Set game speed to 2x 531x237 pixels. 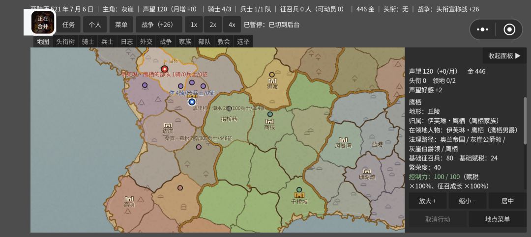(x=213, y=25)
